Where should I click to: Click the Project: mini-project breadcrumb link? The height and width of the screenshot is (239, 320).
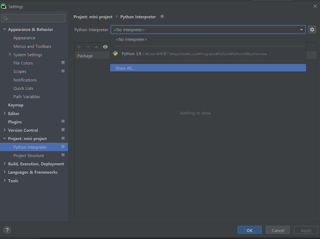pyautogui.click(x=93, y=17)
